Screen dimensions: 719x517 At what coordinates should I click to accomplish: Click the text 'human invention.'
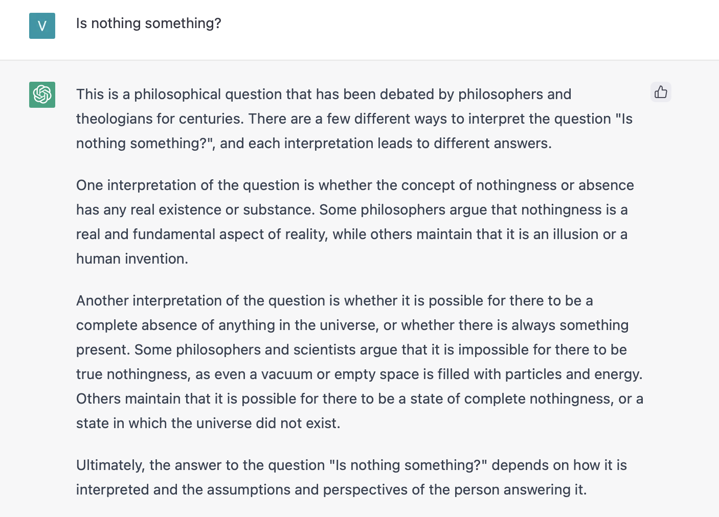pos(132,259)
